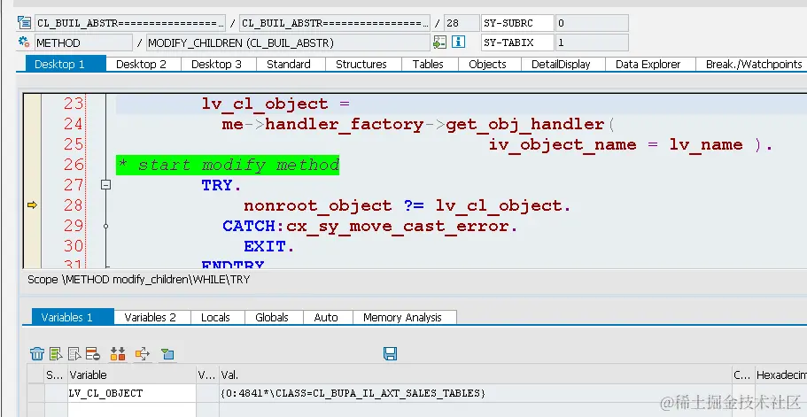Click the SY-TABIX label field
Image resolution: width=807 pixels, height=417 pixels.
tap(517, 42)
